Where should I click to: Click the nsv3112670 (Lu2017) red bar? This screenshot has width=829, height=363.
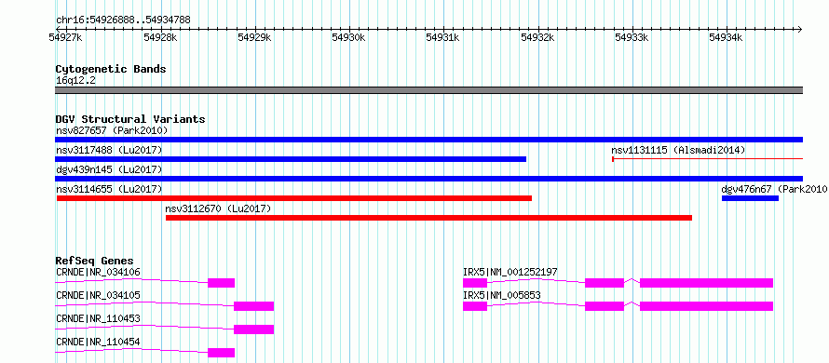click(x=428, y=218)
